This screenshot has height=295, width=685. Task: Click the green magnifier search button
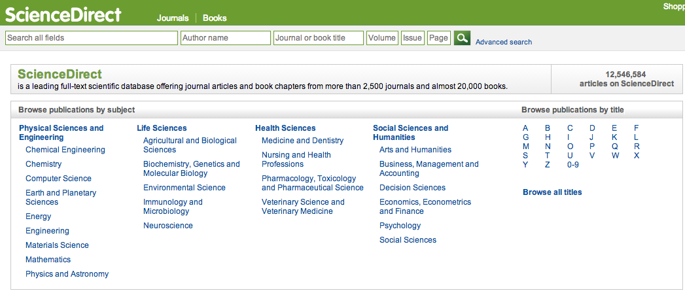pos(462,38)
